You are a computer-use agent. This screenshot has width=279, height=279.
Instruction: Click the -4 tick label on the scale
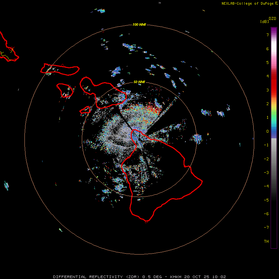[266, 186]
